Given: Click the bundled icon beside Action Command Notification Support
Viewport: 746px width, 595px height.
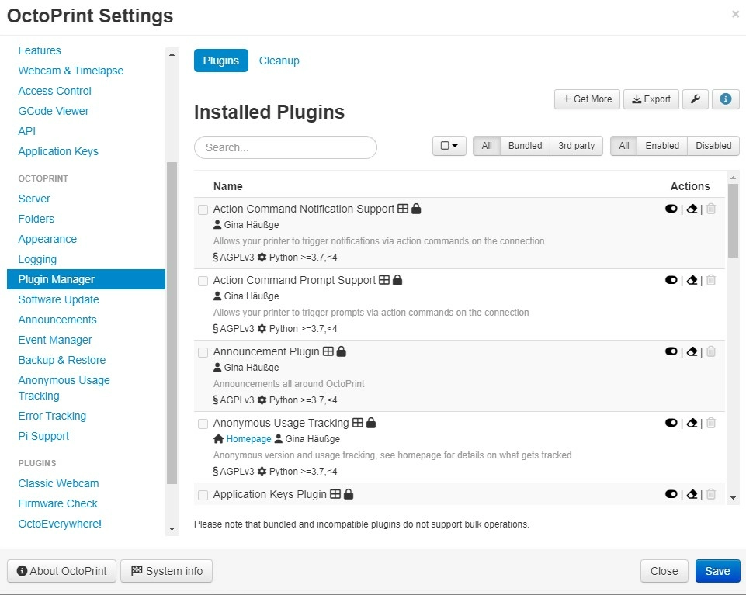Looking at the screenshot, I should pos(402,209).
